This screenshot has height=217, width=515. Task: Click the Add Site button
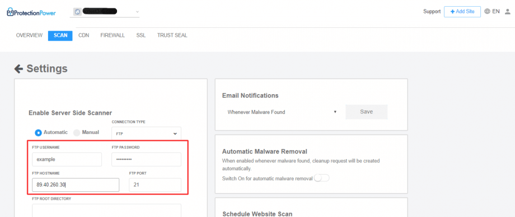[462, 12]
